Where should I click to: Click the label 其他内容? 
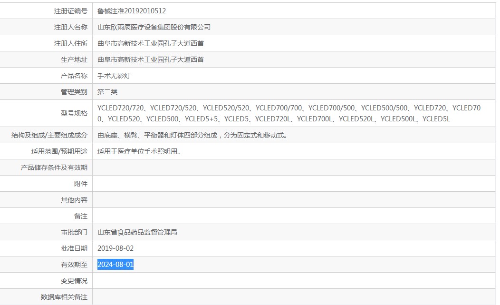(x=74, y=200)
